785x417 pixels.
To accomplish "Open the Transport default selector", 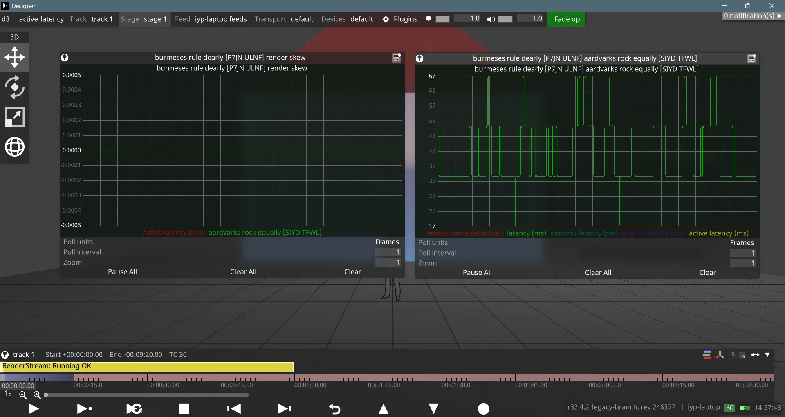I will 302,19.
